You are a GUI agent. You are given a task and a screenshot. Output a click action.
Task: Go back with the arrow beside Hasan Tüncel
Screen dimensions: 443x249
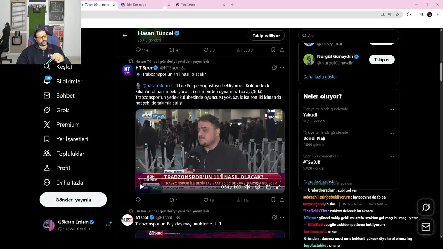[125, 35]
